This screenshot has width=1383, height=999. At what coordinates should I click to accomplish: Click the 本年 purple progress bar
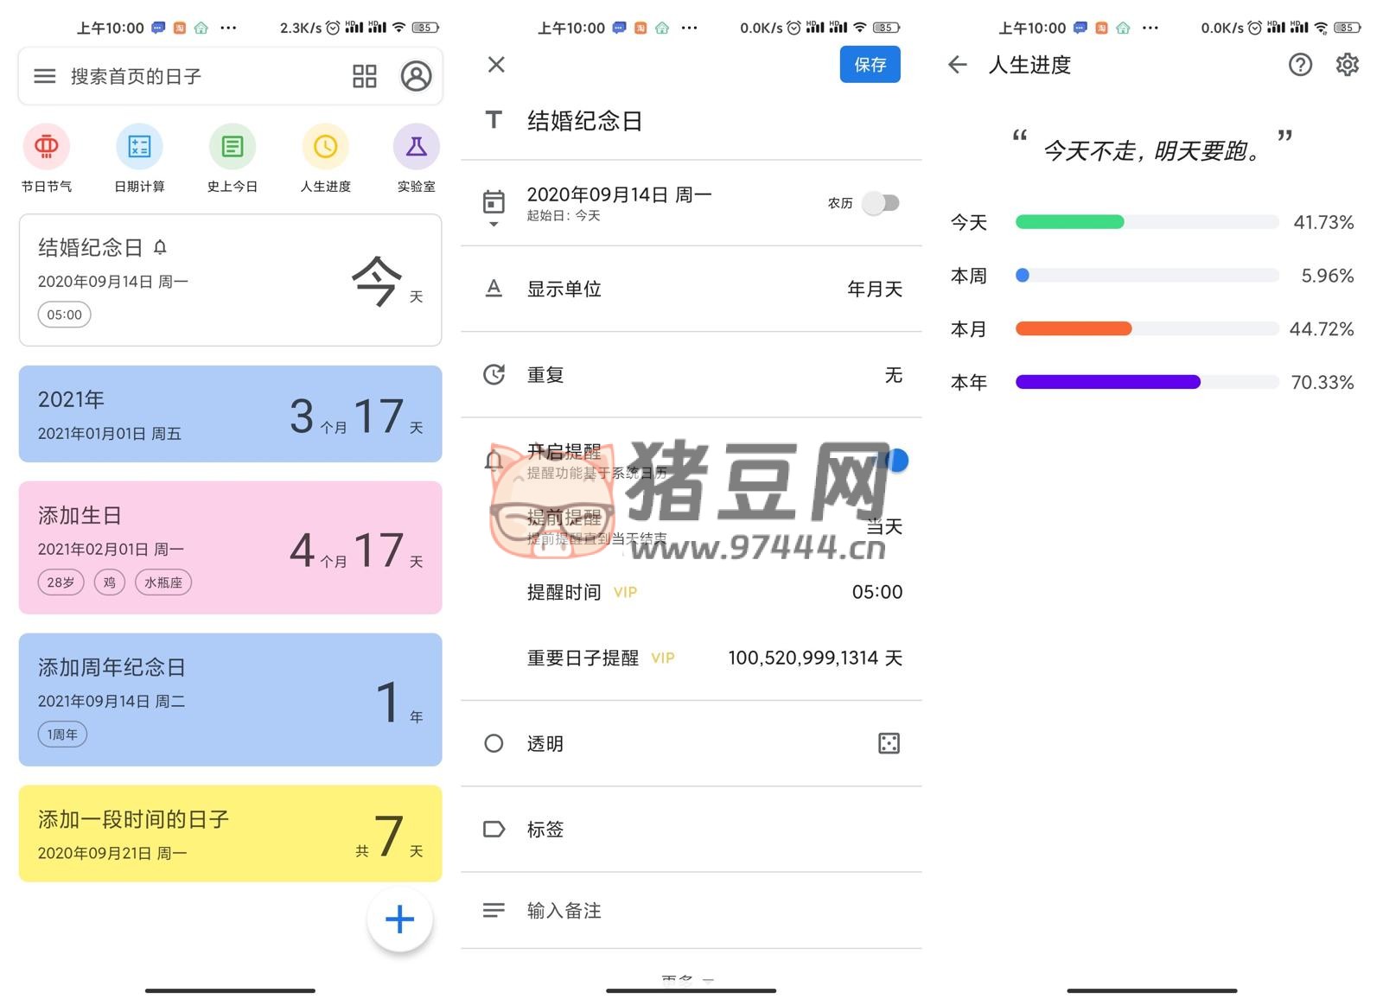click(1107, 382)
